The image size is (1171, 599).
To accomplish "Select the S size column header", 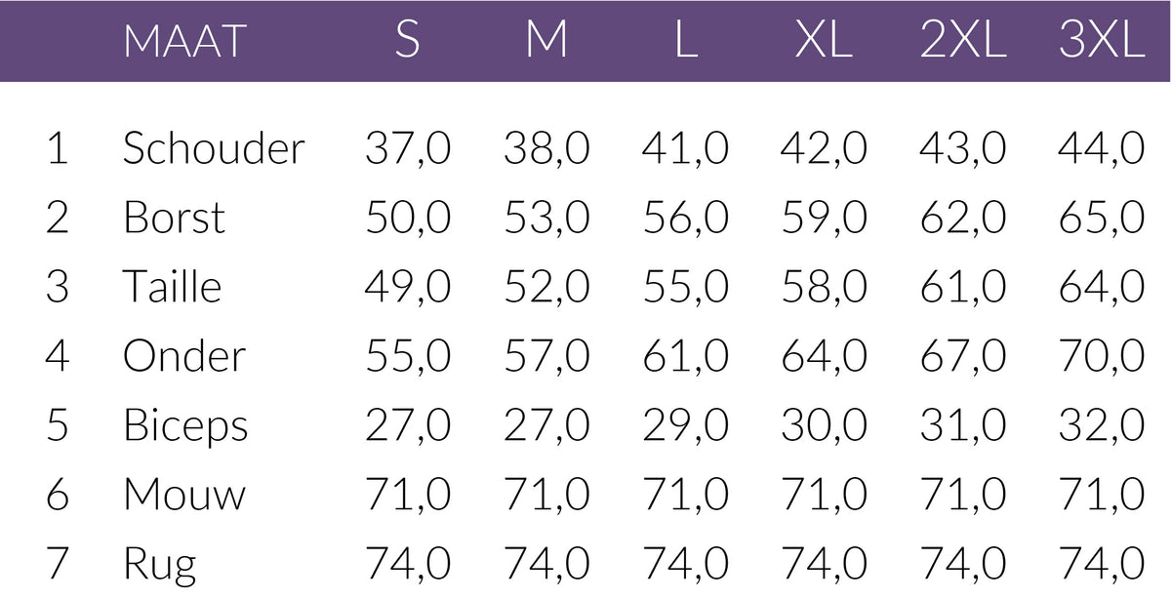I will tap(408, 42).
